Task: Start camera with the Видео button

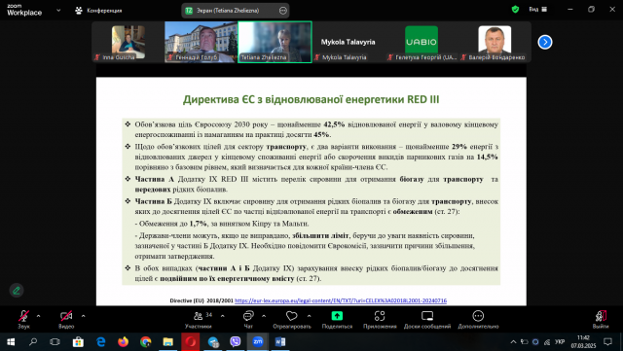Action: pos(66,319)
